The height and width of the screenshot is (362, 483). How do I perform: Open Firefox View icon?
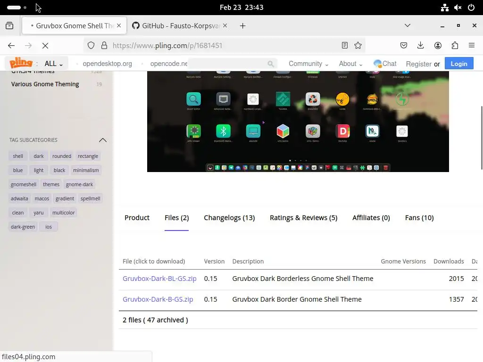(9, 25)
